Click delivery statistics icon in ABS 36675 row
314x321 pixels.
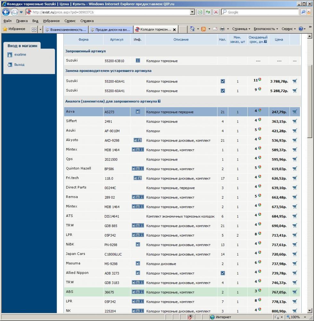click(x=260, y=290)
